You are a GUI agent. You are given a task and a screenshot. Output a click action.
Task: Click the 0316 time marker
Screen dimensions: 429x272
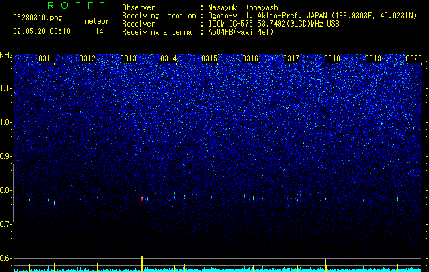250,58
